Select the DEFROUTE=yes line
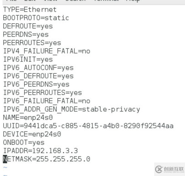The width and height of the screenshot is (185, 176). tap(28, 26)
